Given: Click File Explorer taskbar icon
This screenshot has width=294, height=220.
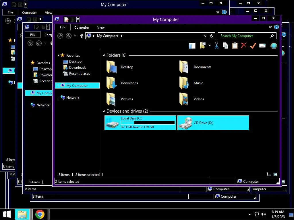Looking at the screenshot, I should pyautogui.click(x=22, y=214).
